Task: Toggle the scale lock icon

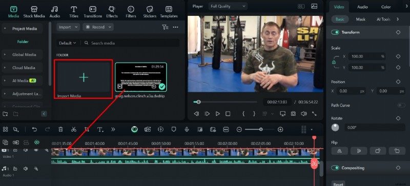Action: tap(334, 63)
